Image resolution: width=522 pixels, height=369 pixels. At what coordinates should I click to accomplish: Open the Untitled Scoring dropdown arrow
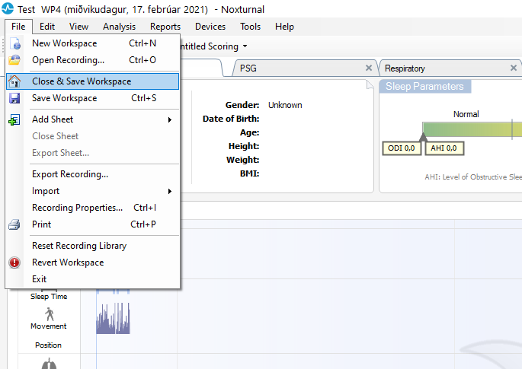click(x=245, y=47)
